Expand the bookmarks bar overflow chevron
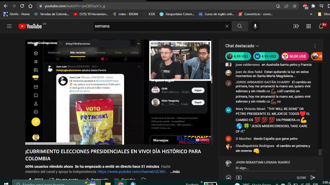The width and height of the screenshot is (330, 185). click(x=311, y=14)
